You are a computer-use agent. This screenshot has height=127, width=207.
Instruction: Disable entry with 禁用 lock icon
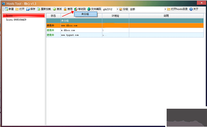[x=65, y=9]
